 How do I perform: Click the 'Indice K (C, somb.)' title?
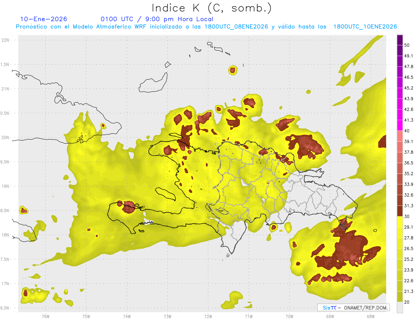click(x=211, y=8)
